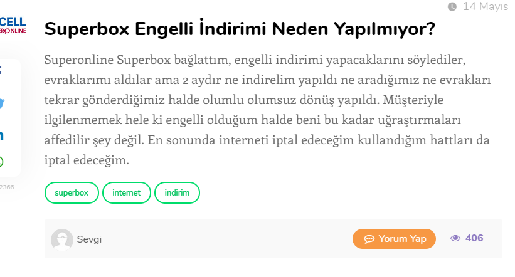Click the Yorum Yap comment button text
515x277 pixels.
click(402, 239)
